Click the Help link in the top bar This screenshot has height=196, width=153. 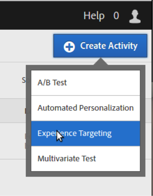pyautogui.click(x=94, y=16)
